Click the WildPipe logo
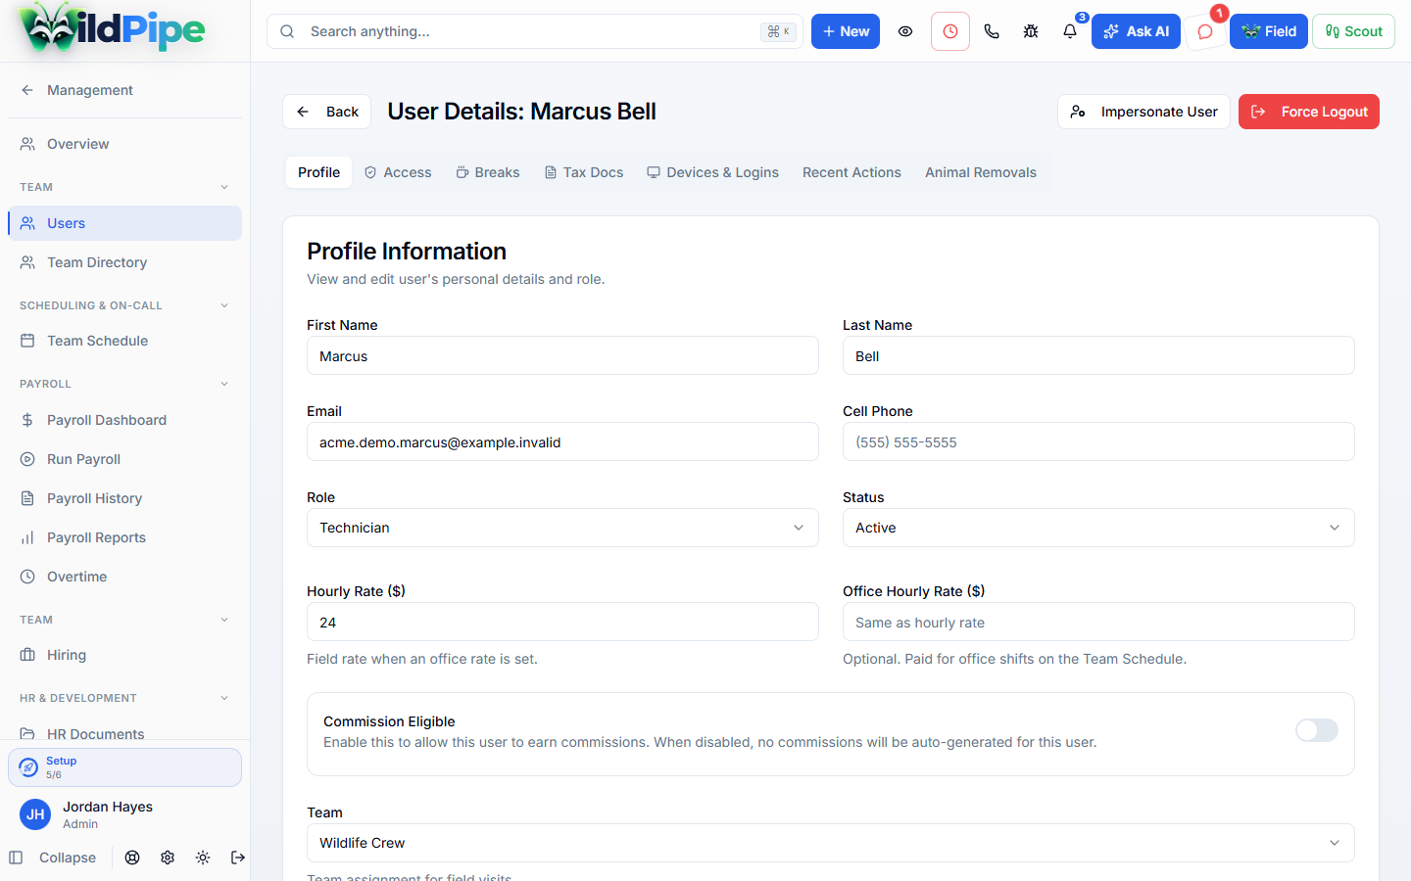The width and height of the screenshot is (1411, 881). click(x=112, y=29)
